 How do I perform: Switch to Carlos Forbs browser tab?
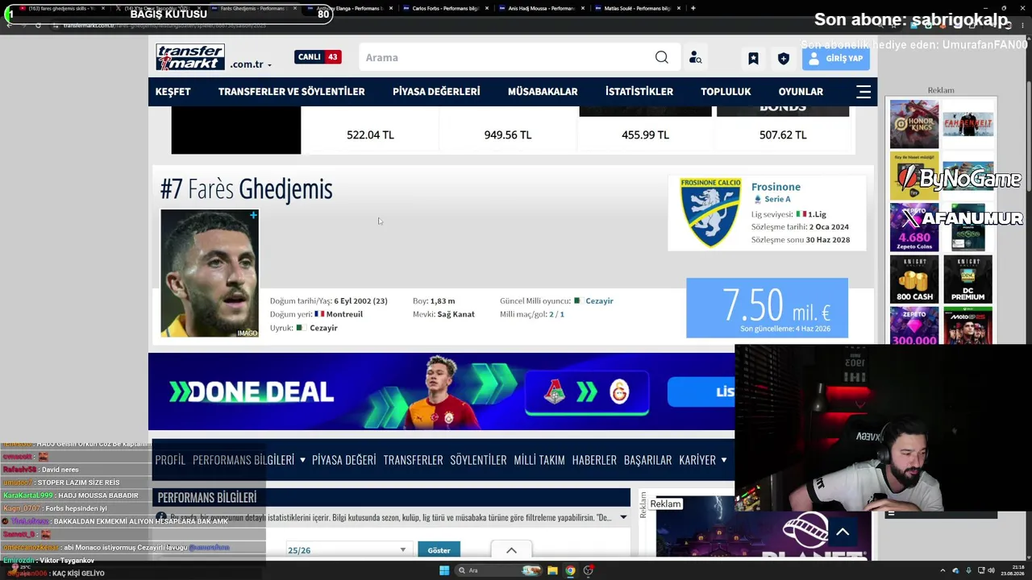coord(444,8)
